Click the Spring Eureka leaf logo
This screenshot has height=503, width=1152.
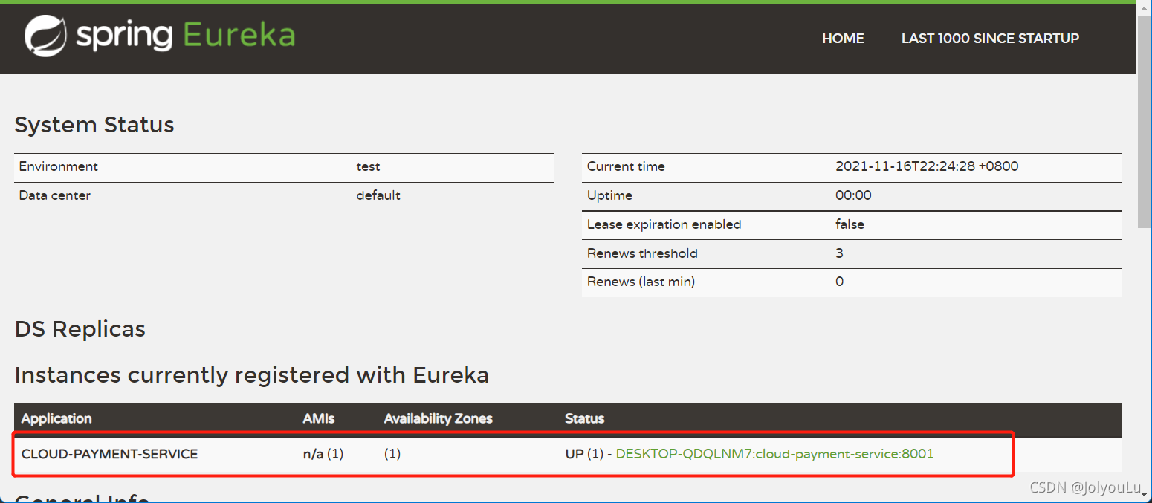coord(45,36)
